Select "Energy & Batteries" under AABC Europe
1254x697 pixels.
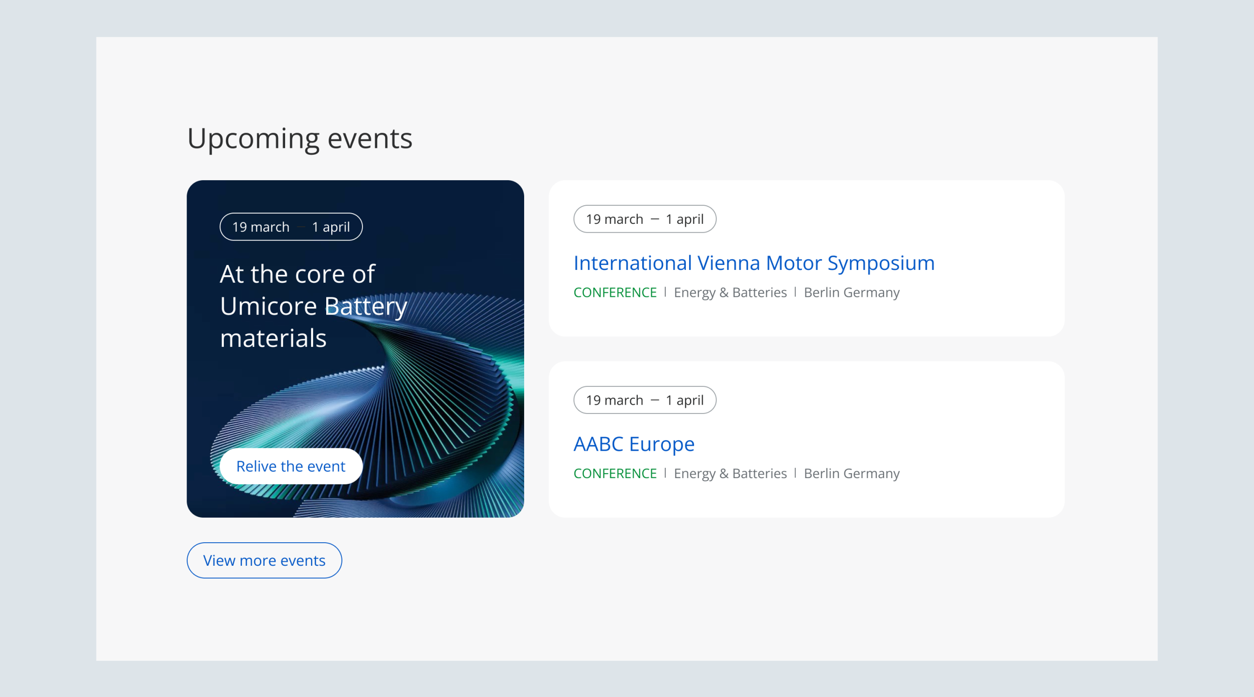pyautogui.click(x=730, y=474)
